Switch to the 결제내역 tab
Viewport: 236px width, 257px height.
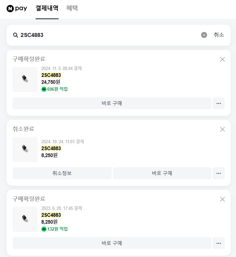coord(47,8)
